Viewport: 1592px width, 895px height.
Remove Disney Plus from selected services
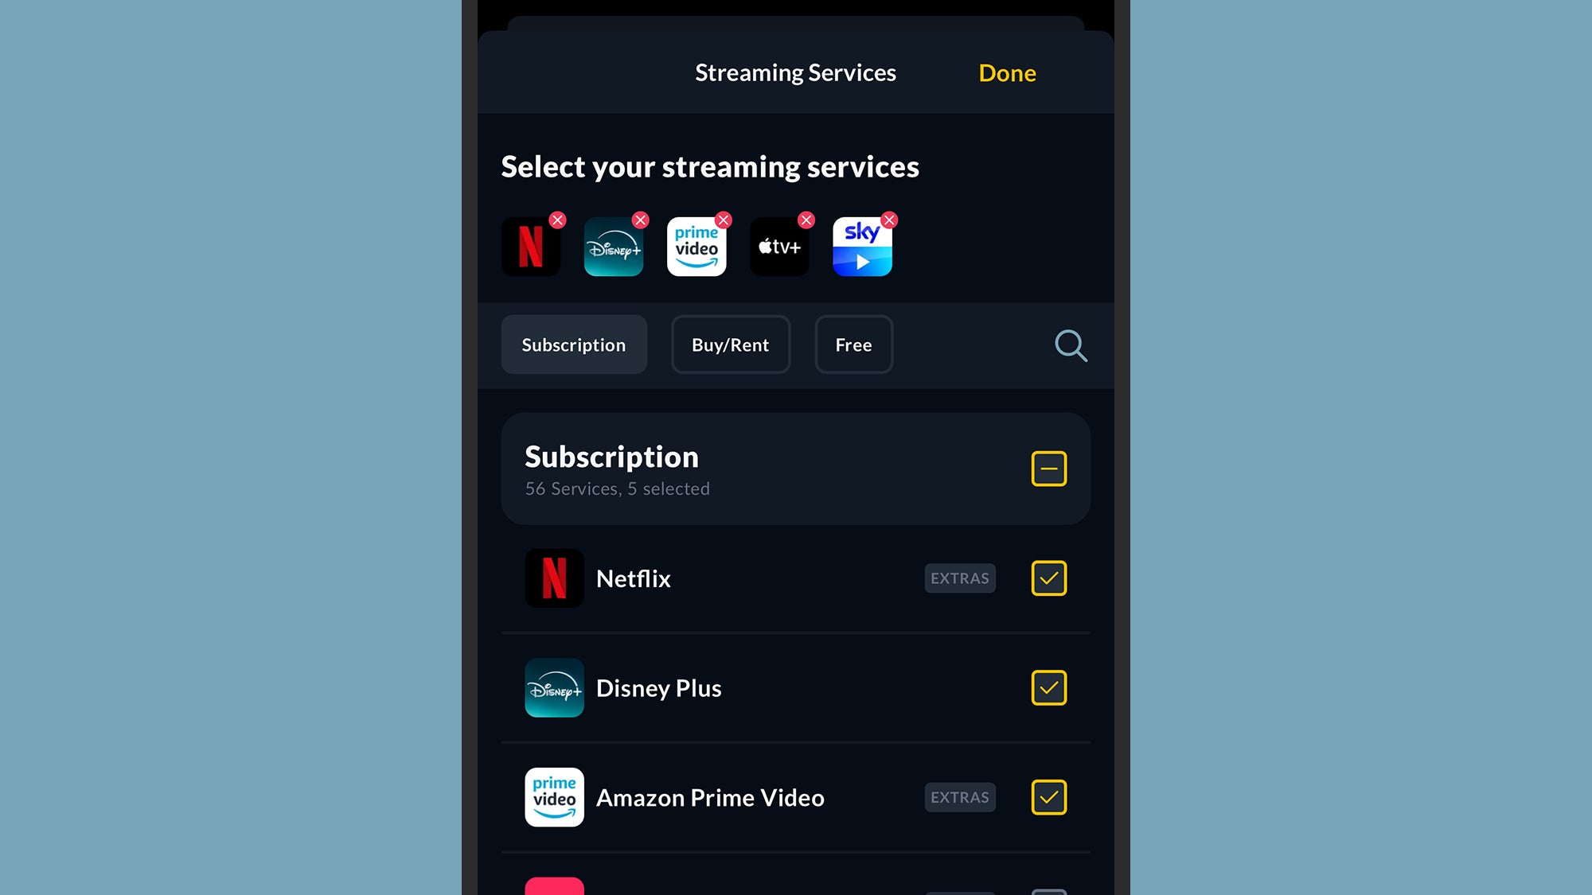tap(640, 220)
